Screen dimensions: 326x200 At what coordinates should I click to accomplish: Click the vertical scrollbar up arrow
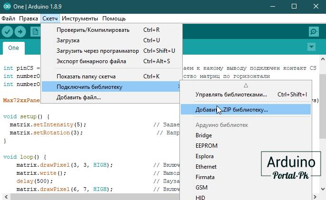click(x=323, y=59)
